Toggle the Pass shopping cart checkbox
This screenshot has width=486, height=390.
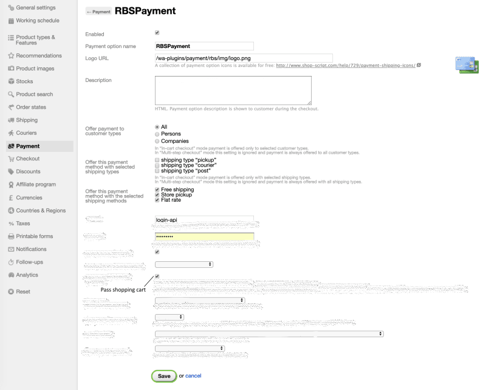coord(157,276)
